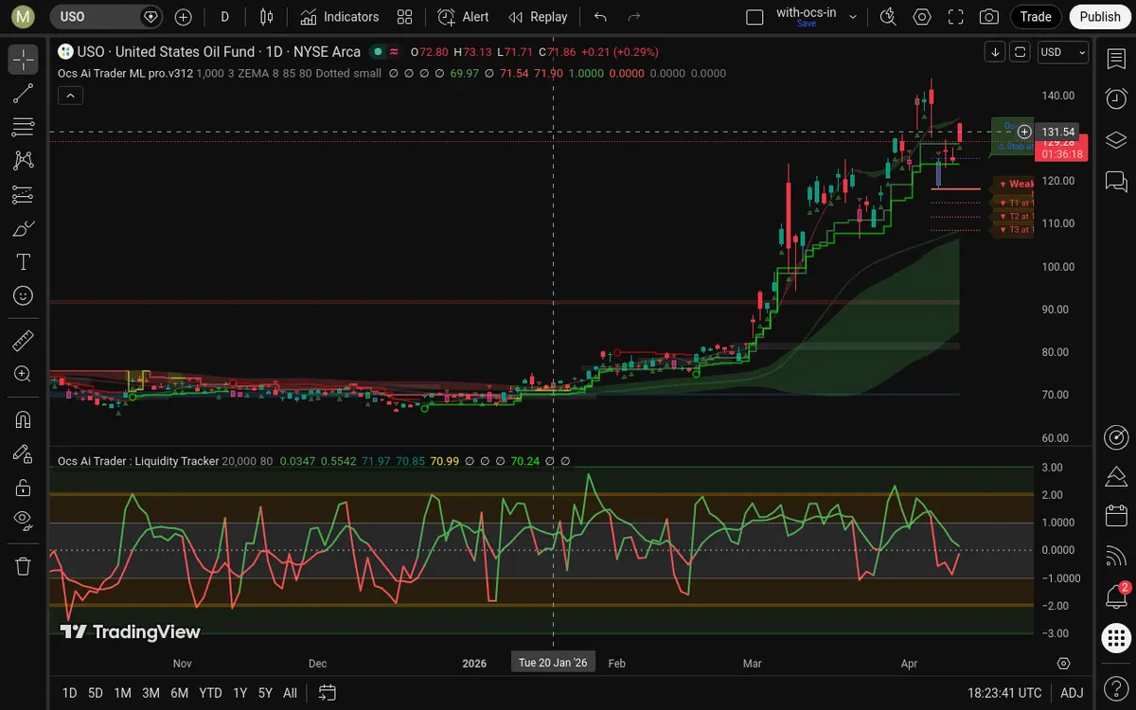Enter fullscreen chart mode
This screenshot has height=710, width=1136.
956,17
